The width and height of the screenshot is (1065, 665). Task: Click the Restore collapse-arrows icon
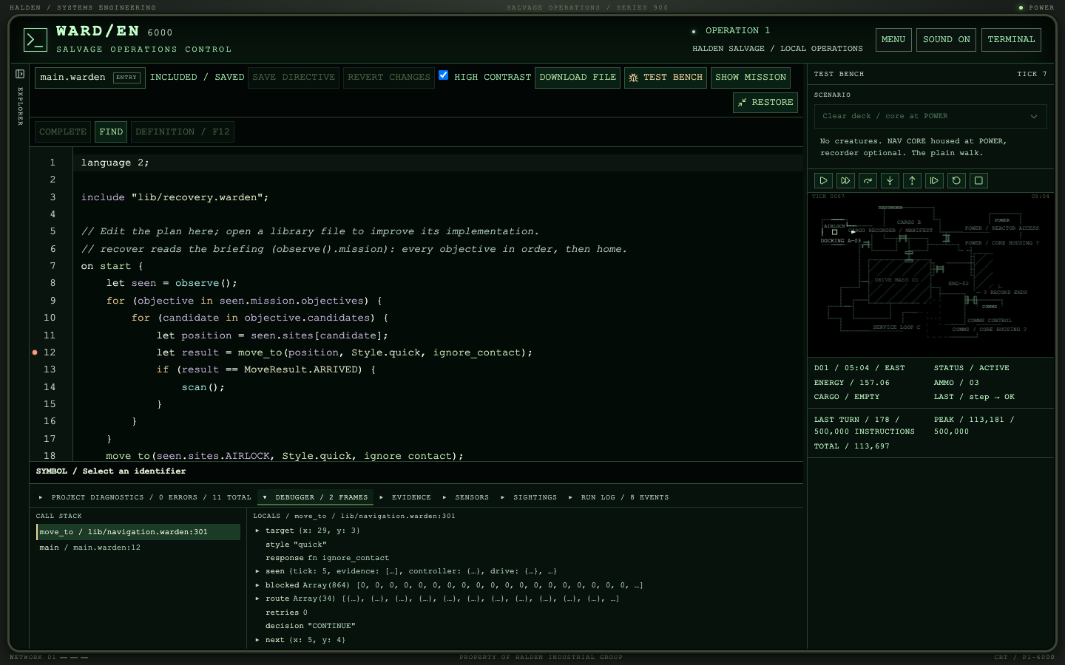742,103
